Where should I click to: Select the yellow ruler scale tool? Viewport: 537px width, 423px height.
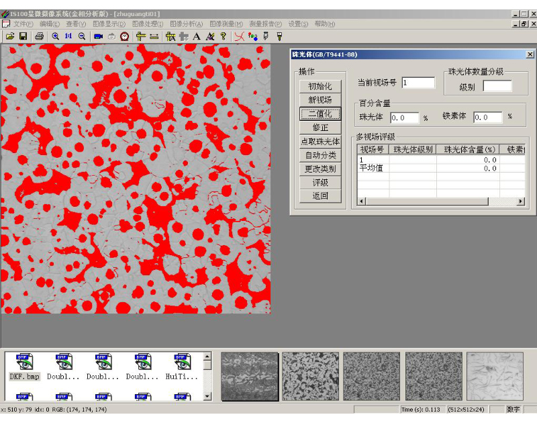click(x=154, y=36)
